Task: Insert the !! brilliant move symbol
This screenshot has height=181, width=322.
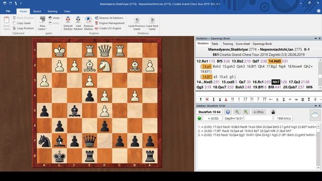Action: point(232,100)
